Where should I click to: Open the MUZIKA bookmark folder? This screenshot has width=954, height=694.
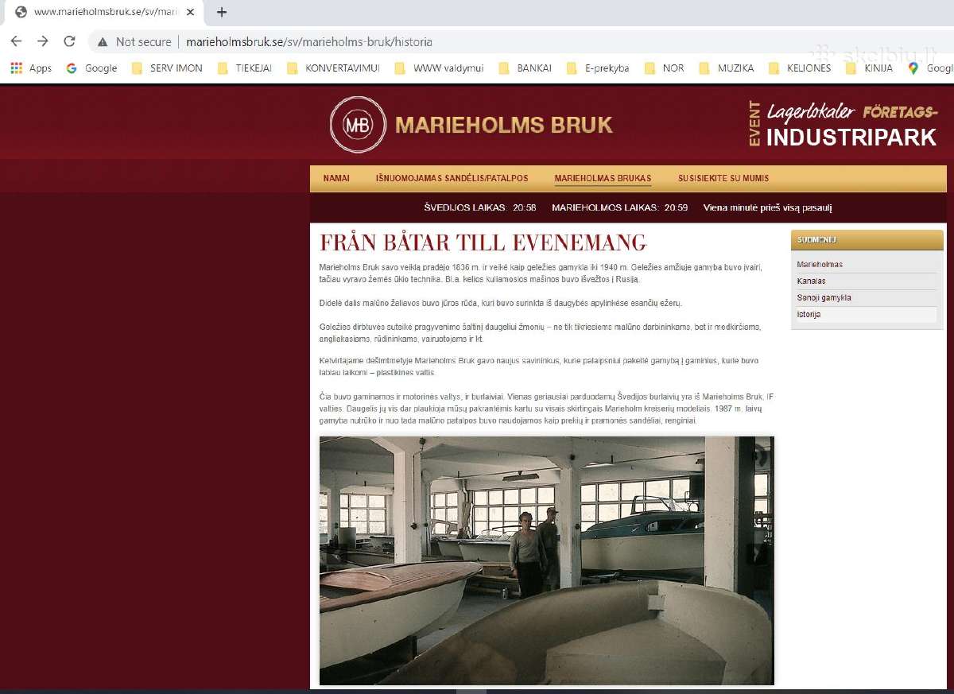tap(727, 68)
